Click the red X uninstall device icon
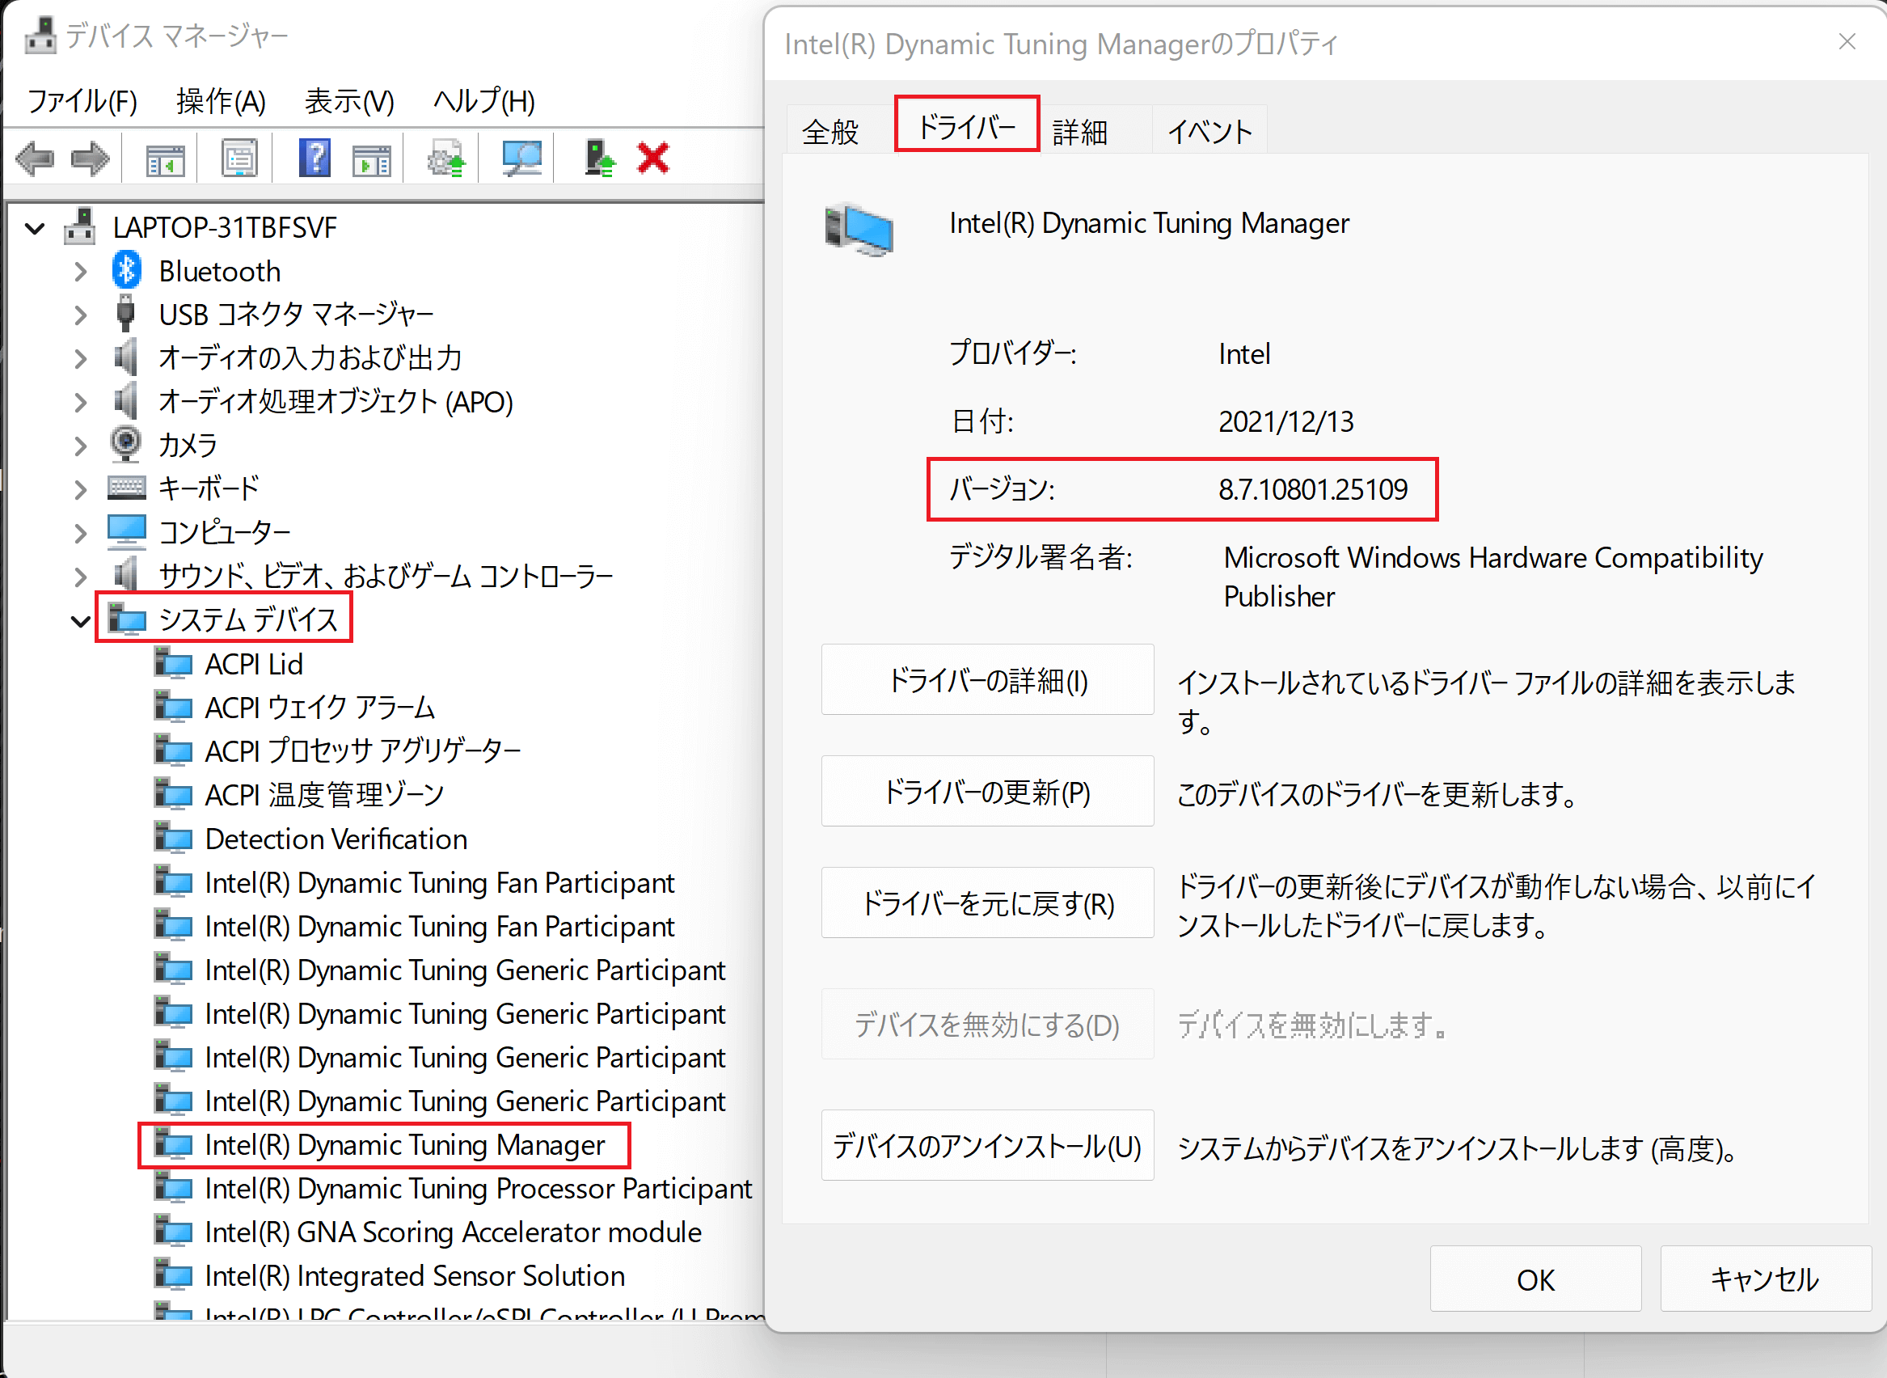Screen dimensions: 1887x1378 tap(653, 158)
